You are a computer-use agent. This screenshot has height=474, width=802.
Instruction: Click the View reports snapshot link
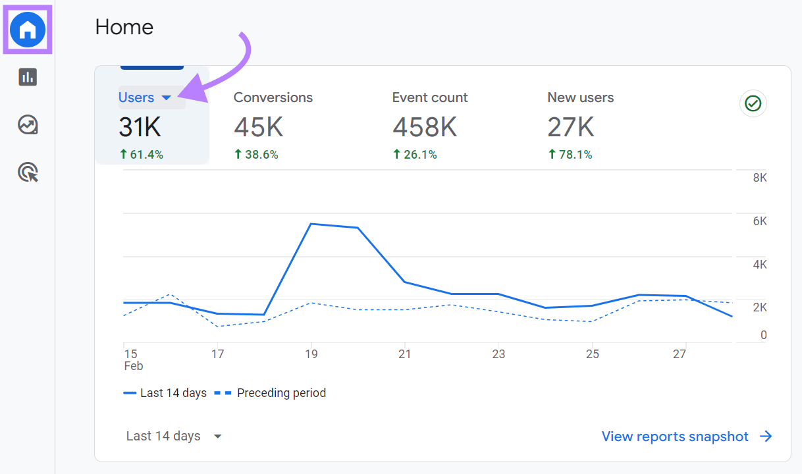[675, 436]
